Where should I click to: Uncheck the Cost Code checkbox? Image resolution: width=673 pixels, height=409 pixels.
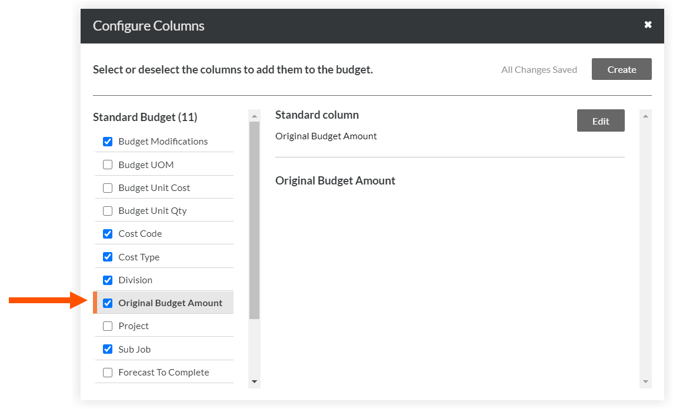pyautogui.click(x=108, y=234)
